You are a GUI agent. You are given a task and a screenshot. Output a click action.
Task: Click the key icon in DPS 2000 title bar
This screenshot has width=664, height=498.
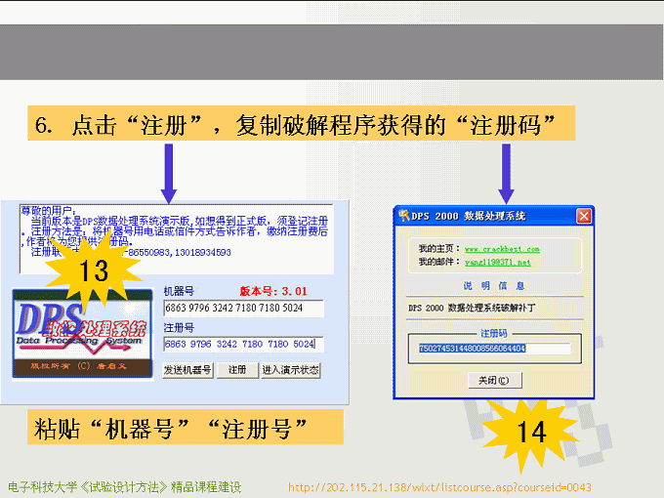(x=403, y=215)
